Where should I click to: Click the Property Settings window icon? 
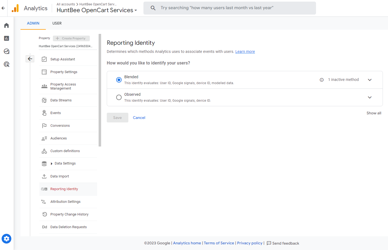click(x=44, y=72)
